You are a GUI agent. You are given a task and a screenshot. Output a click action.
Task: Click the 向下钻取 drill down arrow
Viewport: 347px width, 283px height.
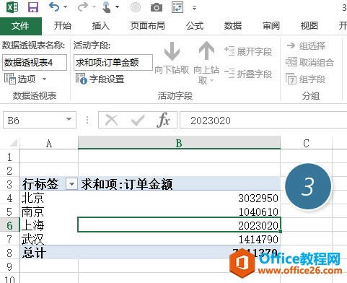tap(172, 51)
